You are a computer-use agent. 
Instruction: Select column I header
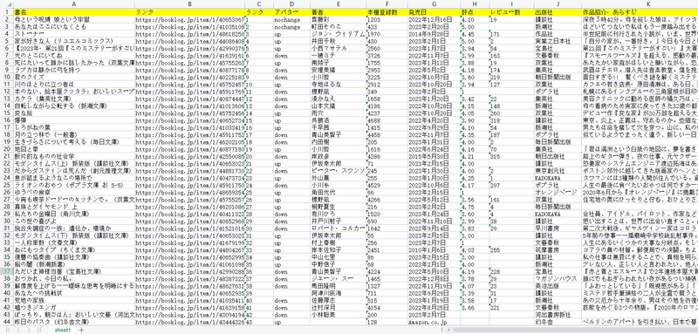[x=511, y=3]
